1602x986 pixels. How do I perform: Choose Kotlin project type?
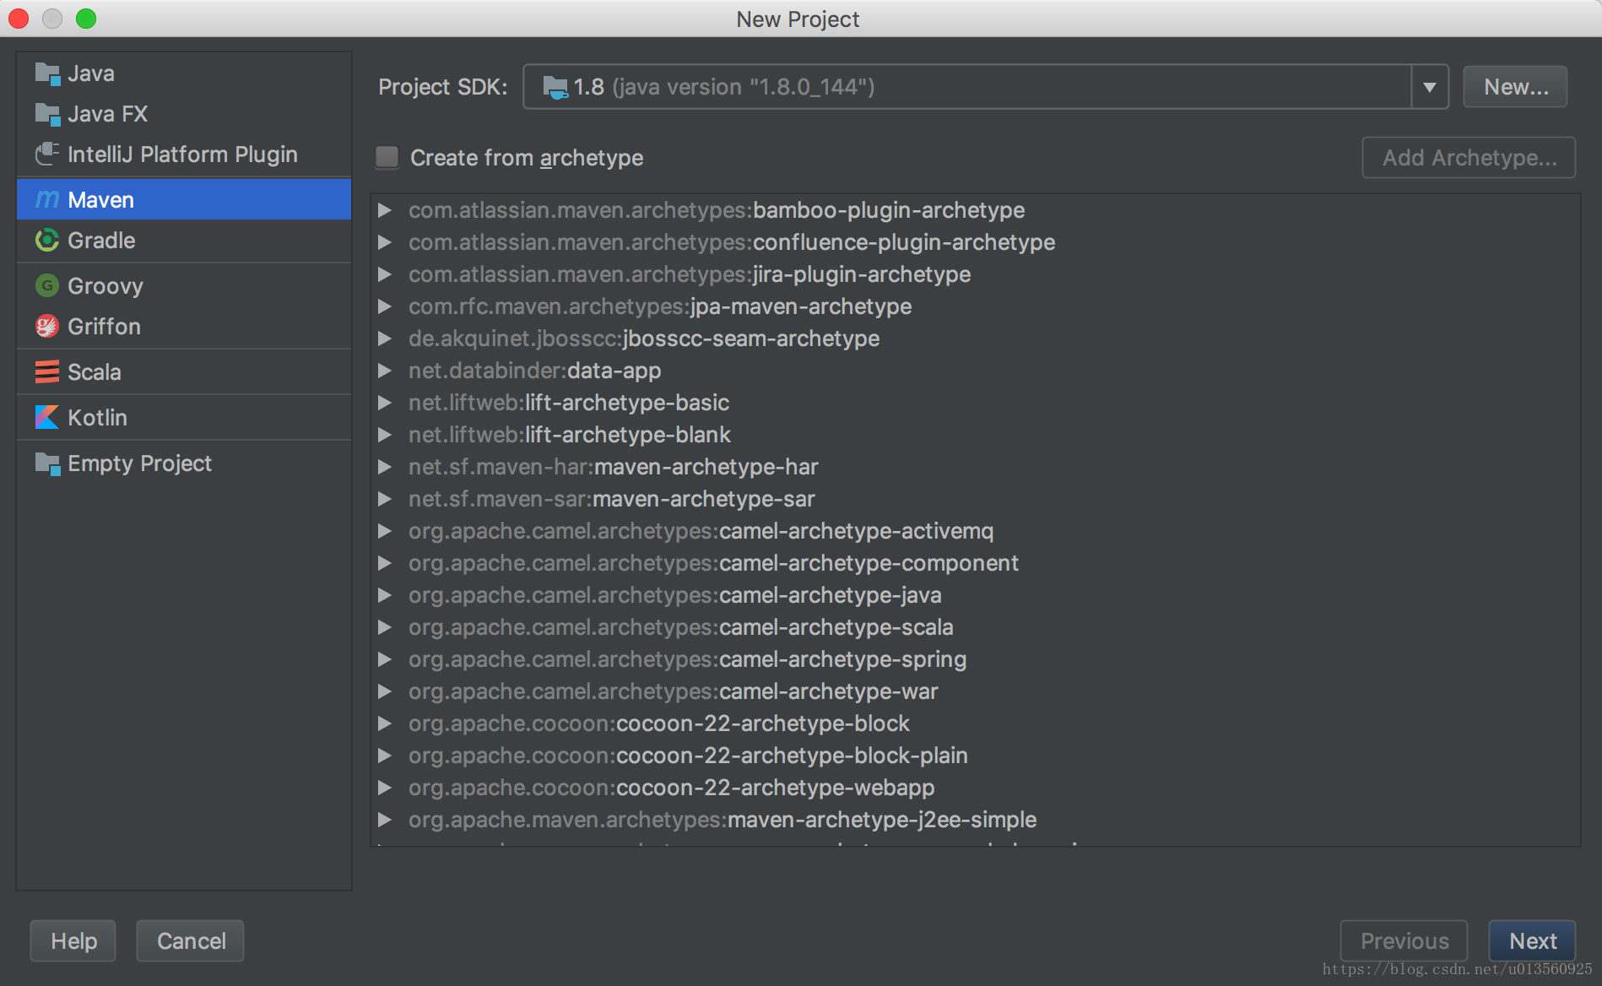coord(184,418)
